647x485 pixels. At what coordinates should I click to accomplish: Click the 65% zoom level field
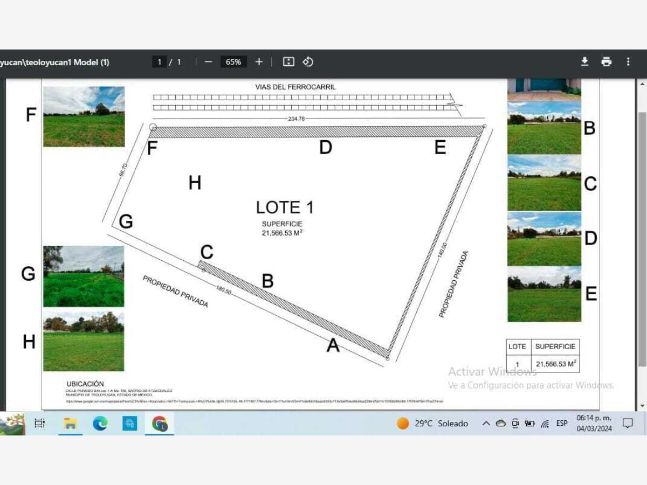(233, 62)
